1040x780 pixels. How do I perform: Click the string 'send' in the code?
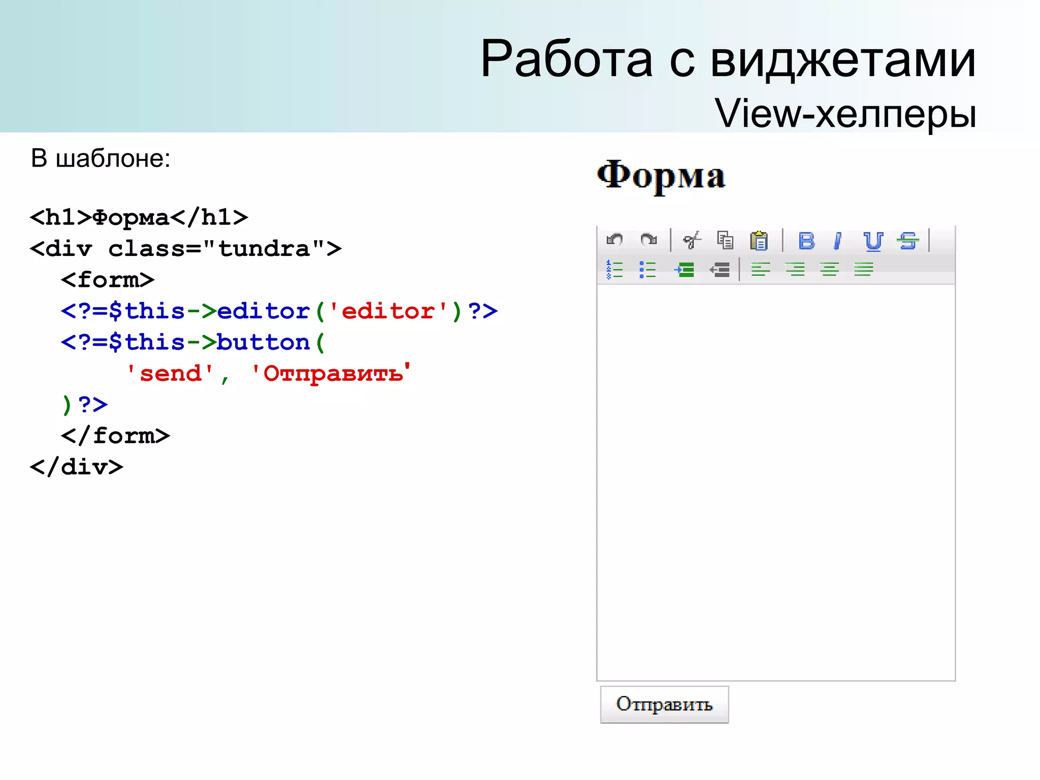170,373
